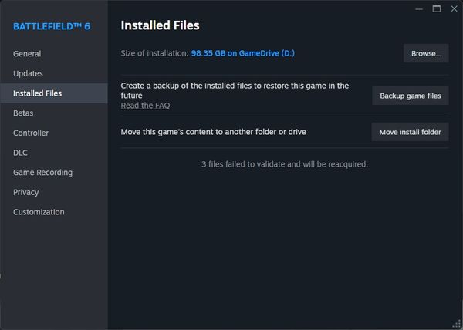The height and width of the screenshot is (330, 463).
Task: Close the Battlefield 6 properties window
Action: [454, 8]
